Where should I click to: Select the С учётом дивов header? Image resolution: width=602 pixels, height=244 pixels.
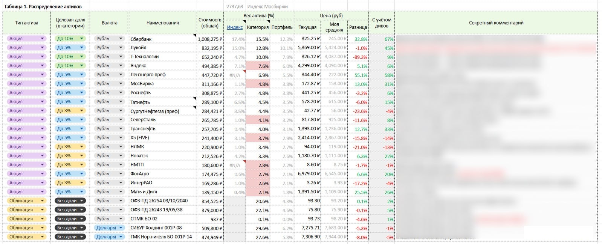coord(382,23)
